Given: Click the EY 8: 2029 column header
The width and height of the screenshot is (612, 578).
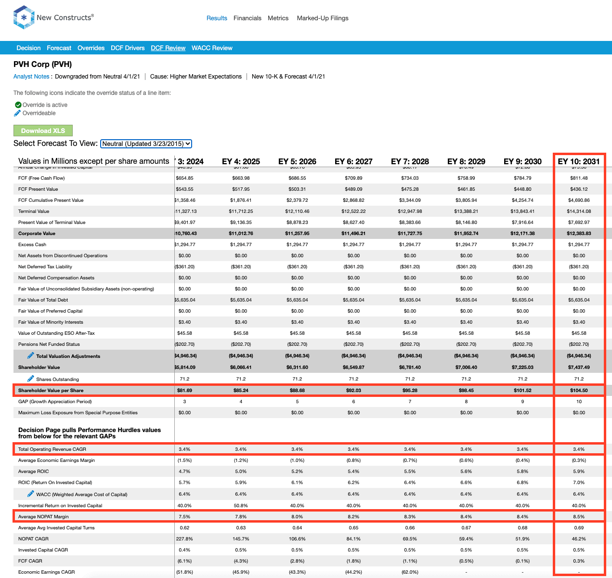Looking at the screenshot, I should coord(466,161).
